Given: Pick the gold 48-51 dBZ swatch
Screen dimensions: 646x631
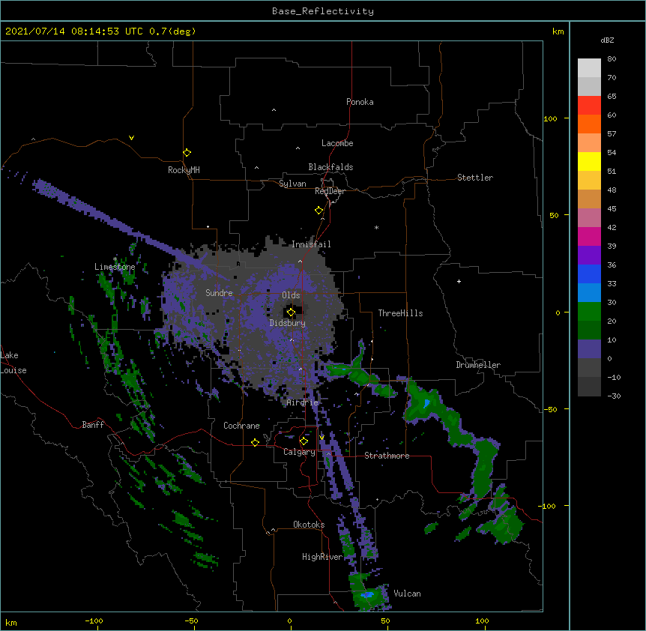Looking at the screenshot, I should pos(589,181).
